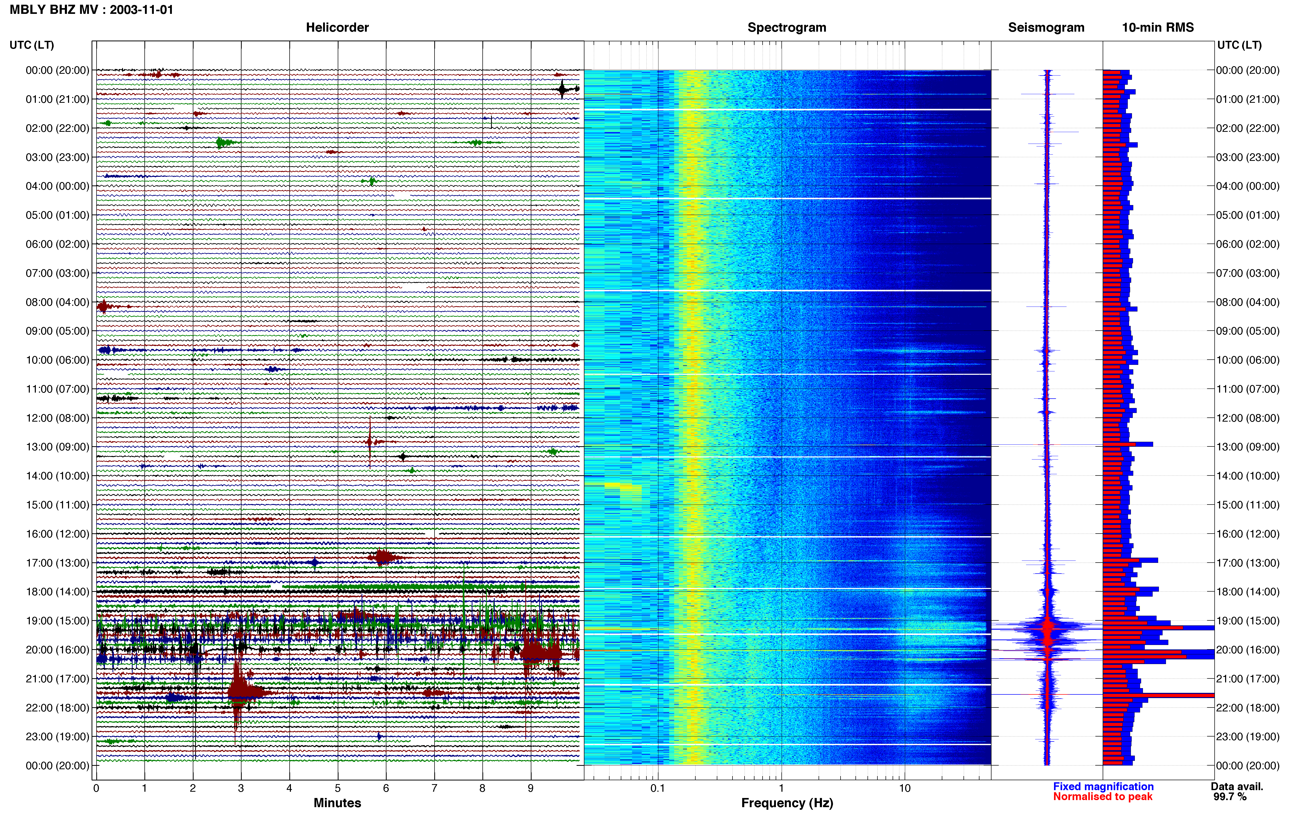Select the Helicorder panel heading
Image resolution: width=1313 pixels, height=821 pixels.
[x=337, y=28]
